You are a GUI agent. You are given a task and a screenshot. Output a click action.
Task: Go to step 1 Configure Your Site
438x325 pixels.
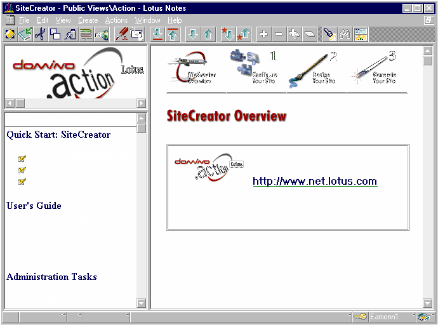coord(254,67)
